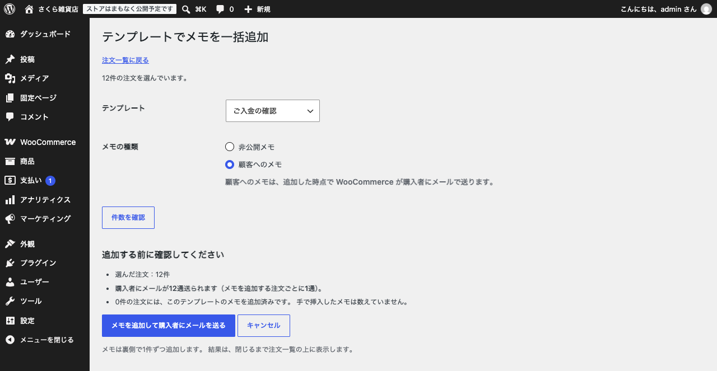Click the コメント bubble icon in sidebar
This screenshot has height=371, width=717.
point(10,117)
